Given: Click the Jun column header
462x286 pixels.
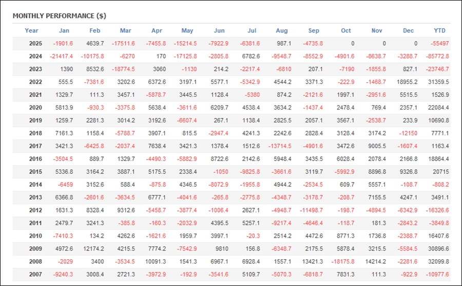Looking at the screenshot, I should click(x=219, y=30).
